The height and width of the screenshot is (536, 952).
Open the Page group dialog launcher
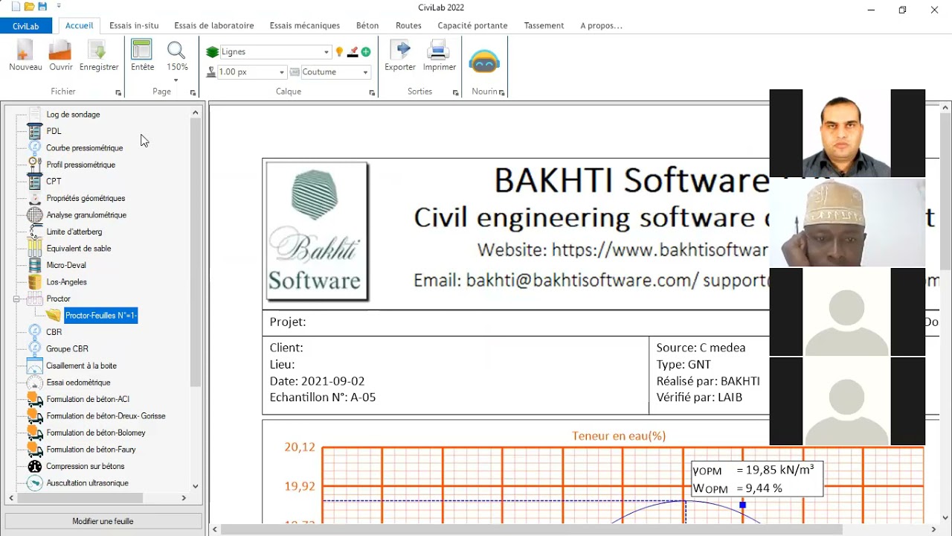[193, 93]
